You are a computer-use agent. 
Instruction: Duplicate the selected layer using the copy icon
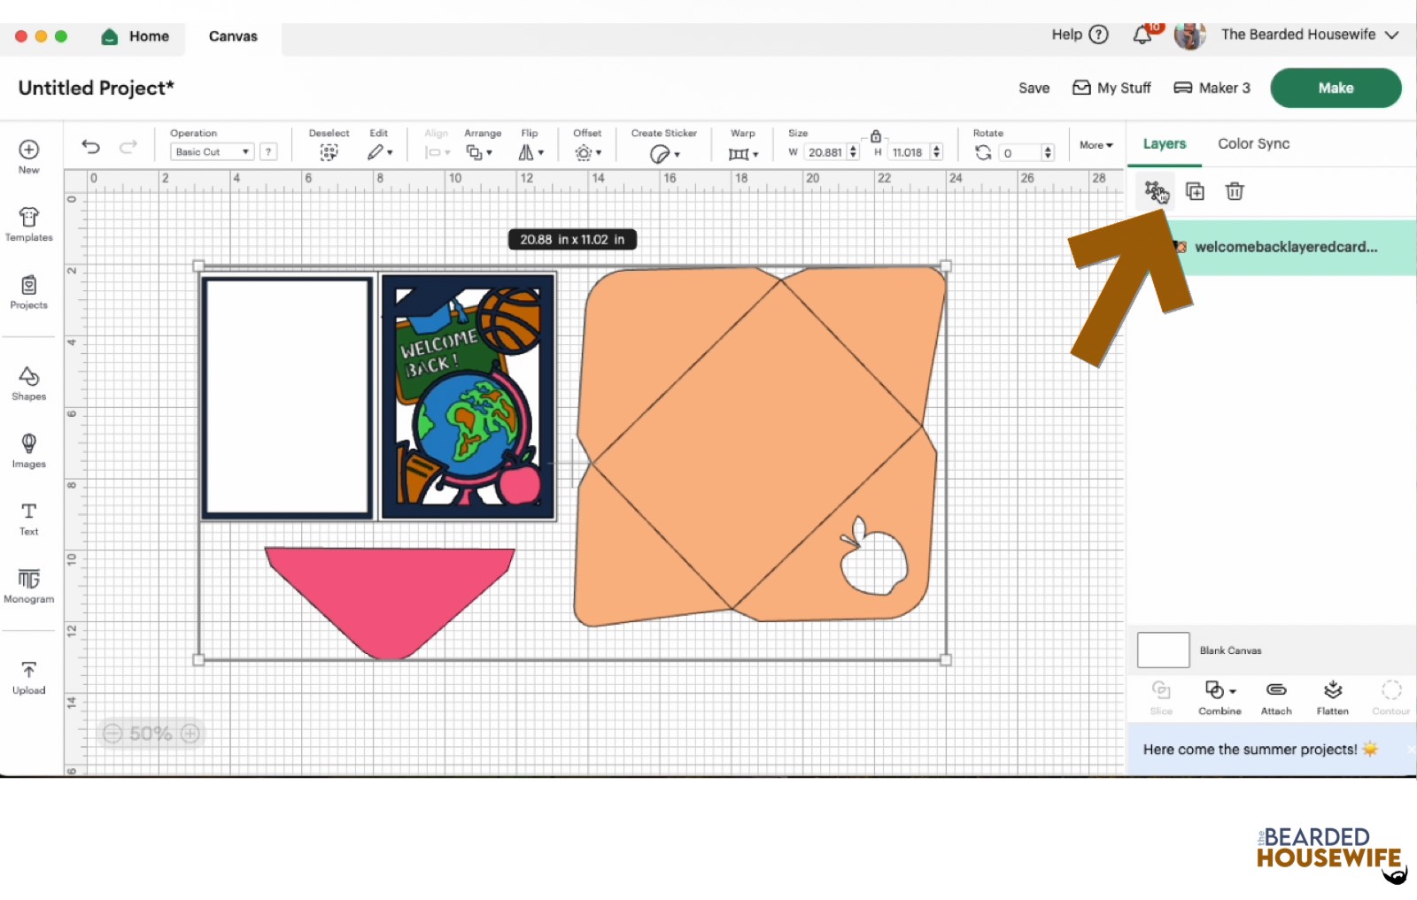coord(1194,190)
